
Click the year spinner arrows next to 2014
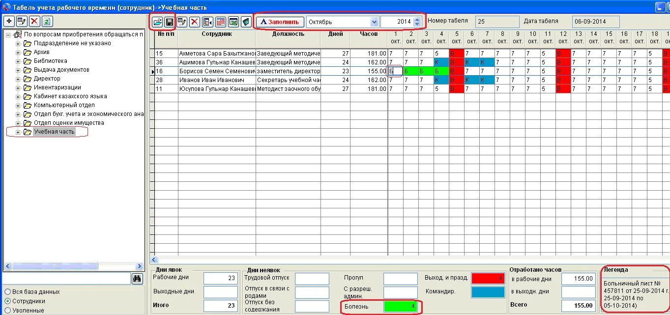coord(417,22)
